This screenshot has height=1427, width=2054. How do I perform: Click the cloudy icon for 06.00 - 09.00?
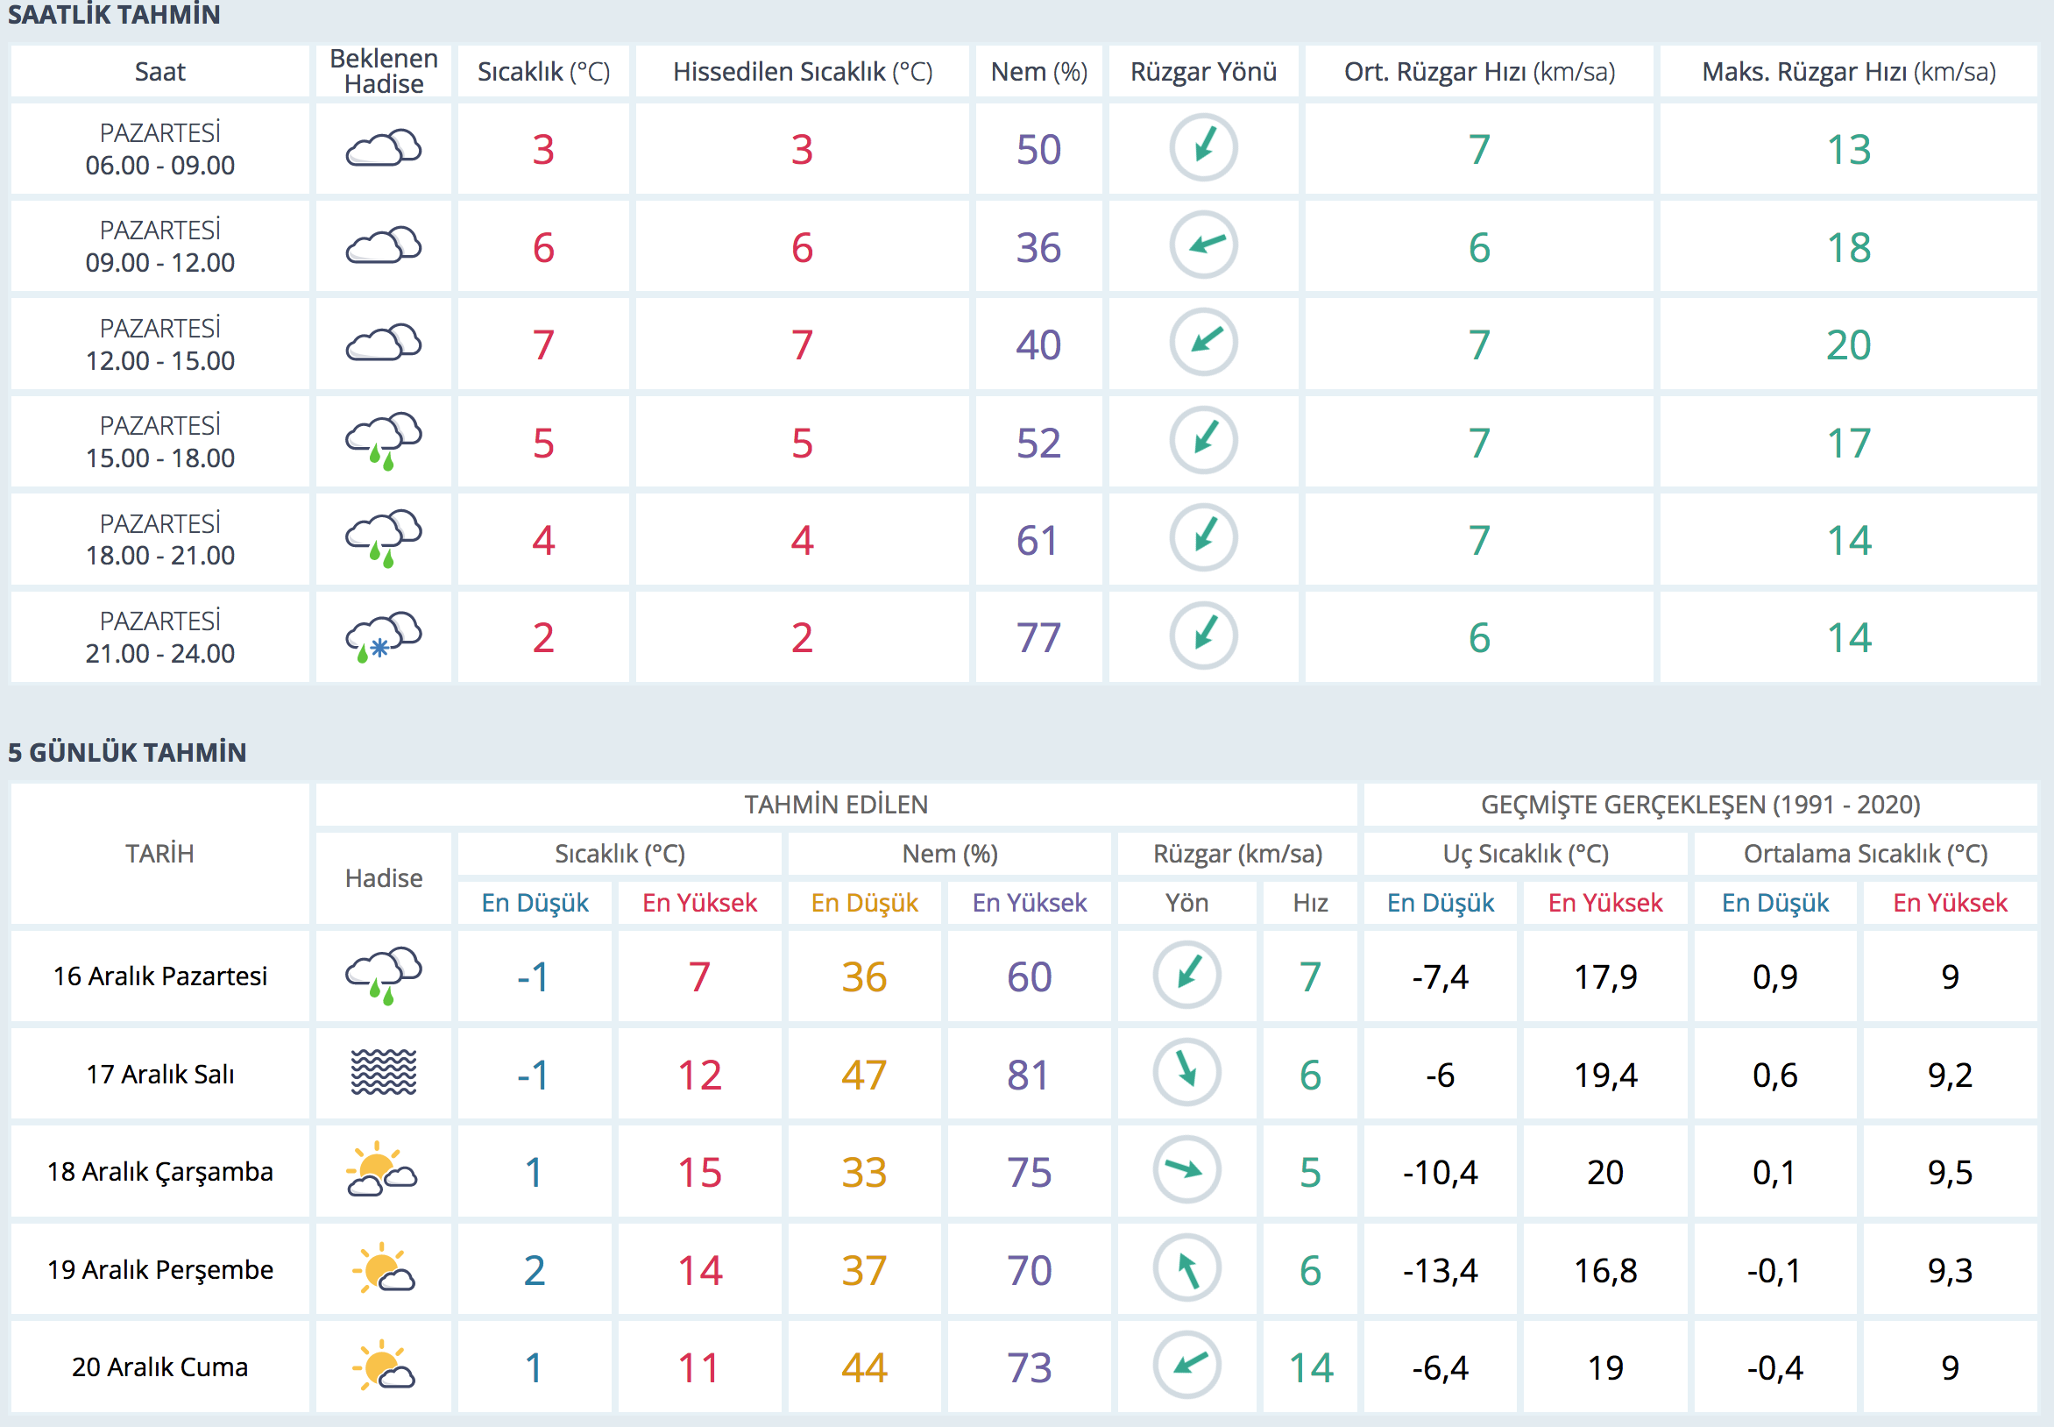click(x=384, y=148)
